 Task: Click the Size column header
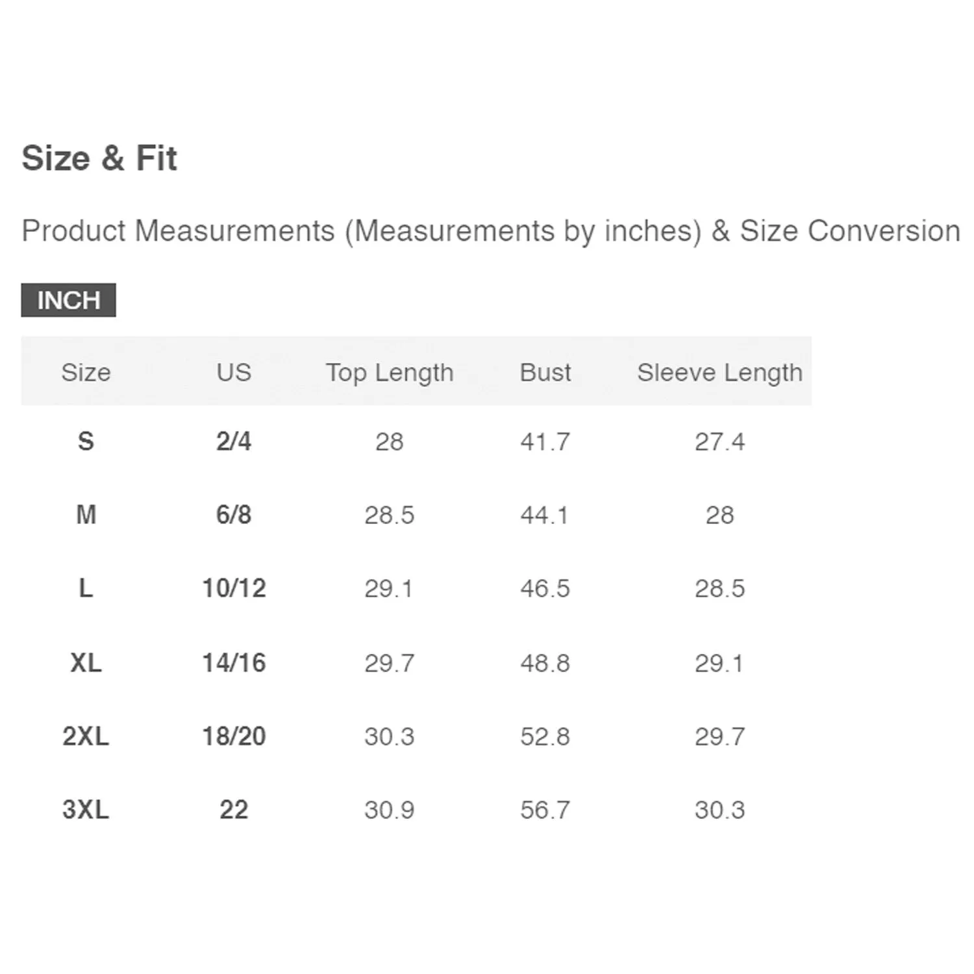click(86, 372)
